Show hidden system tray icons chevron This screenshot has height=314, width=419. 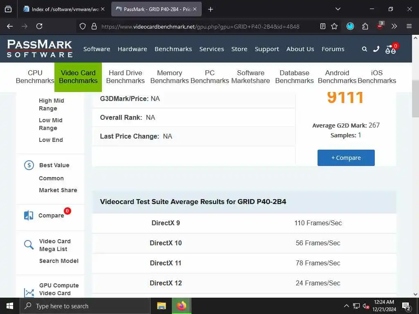pos(346,306)
